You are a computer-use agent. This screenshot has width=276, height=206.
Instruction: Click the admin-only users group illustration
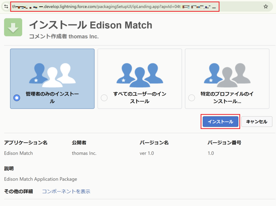pos(52,75)
